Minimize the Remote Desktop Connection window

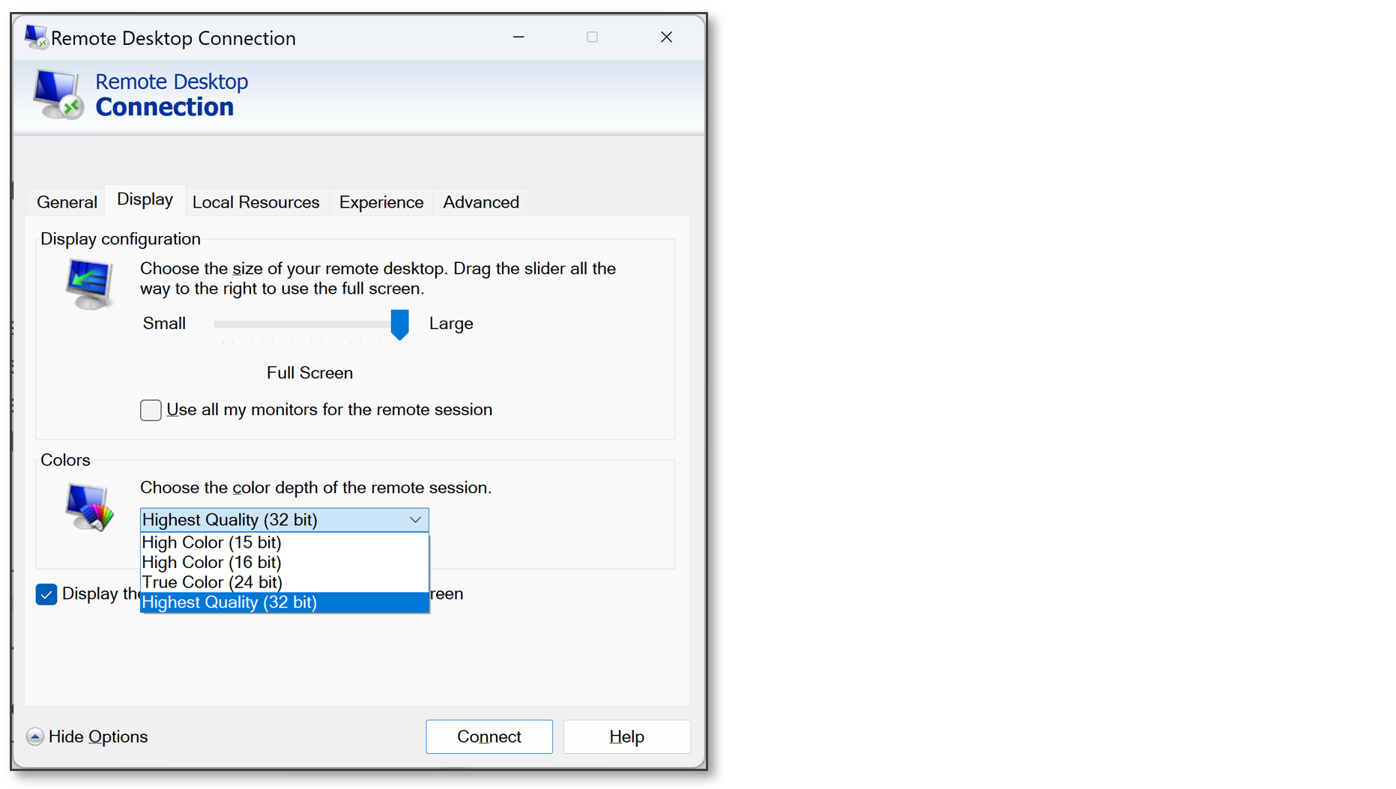(519, 37)
